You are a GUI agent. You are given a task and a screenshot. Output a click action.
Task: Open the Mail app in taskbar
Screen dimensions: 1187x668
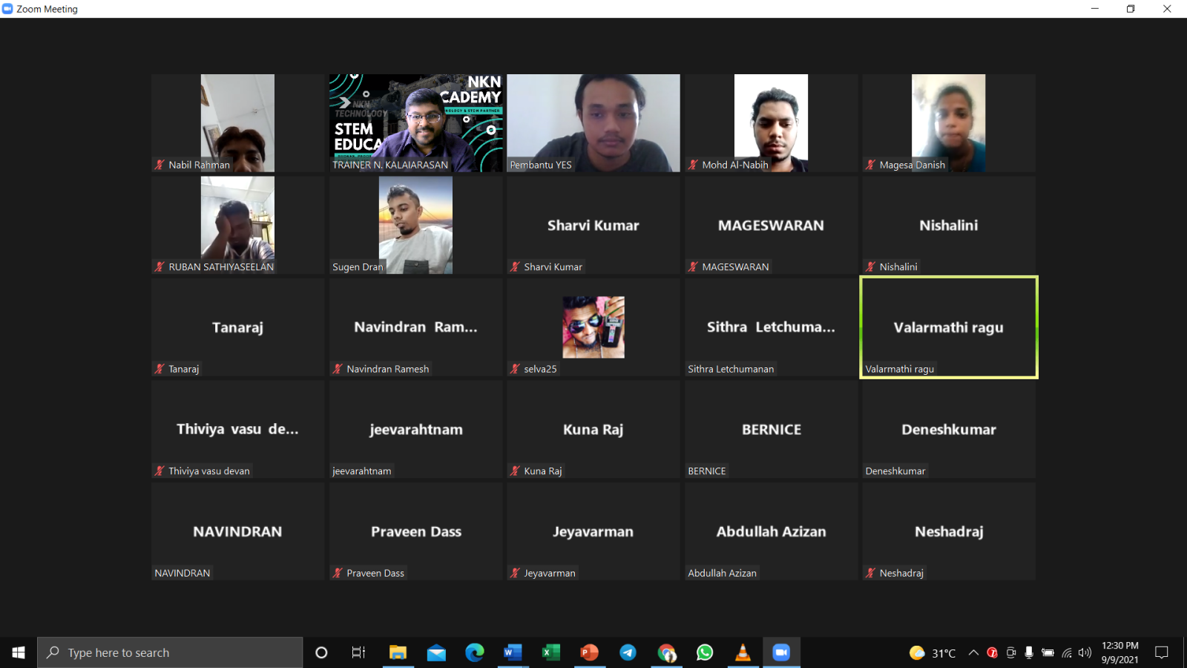pyautogui.click(x=436, y=652)
